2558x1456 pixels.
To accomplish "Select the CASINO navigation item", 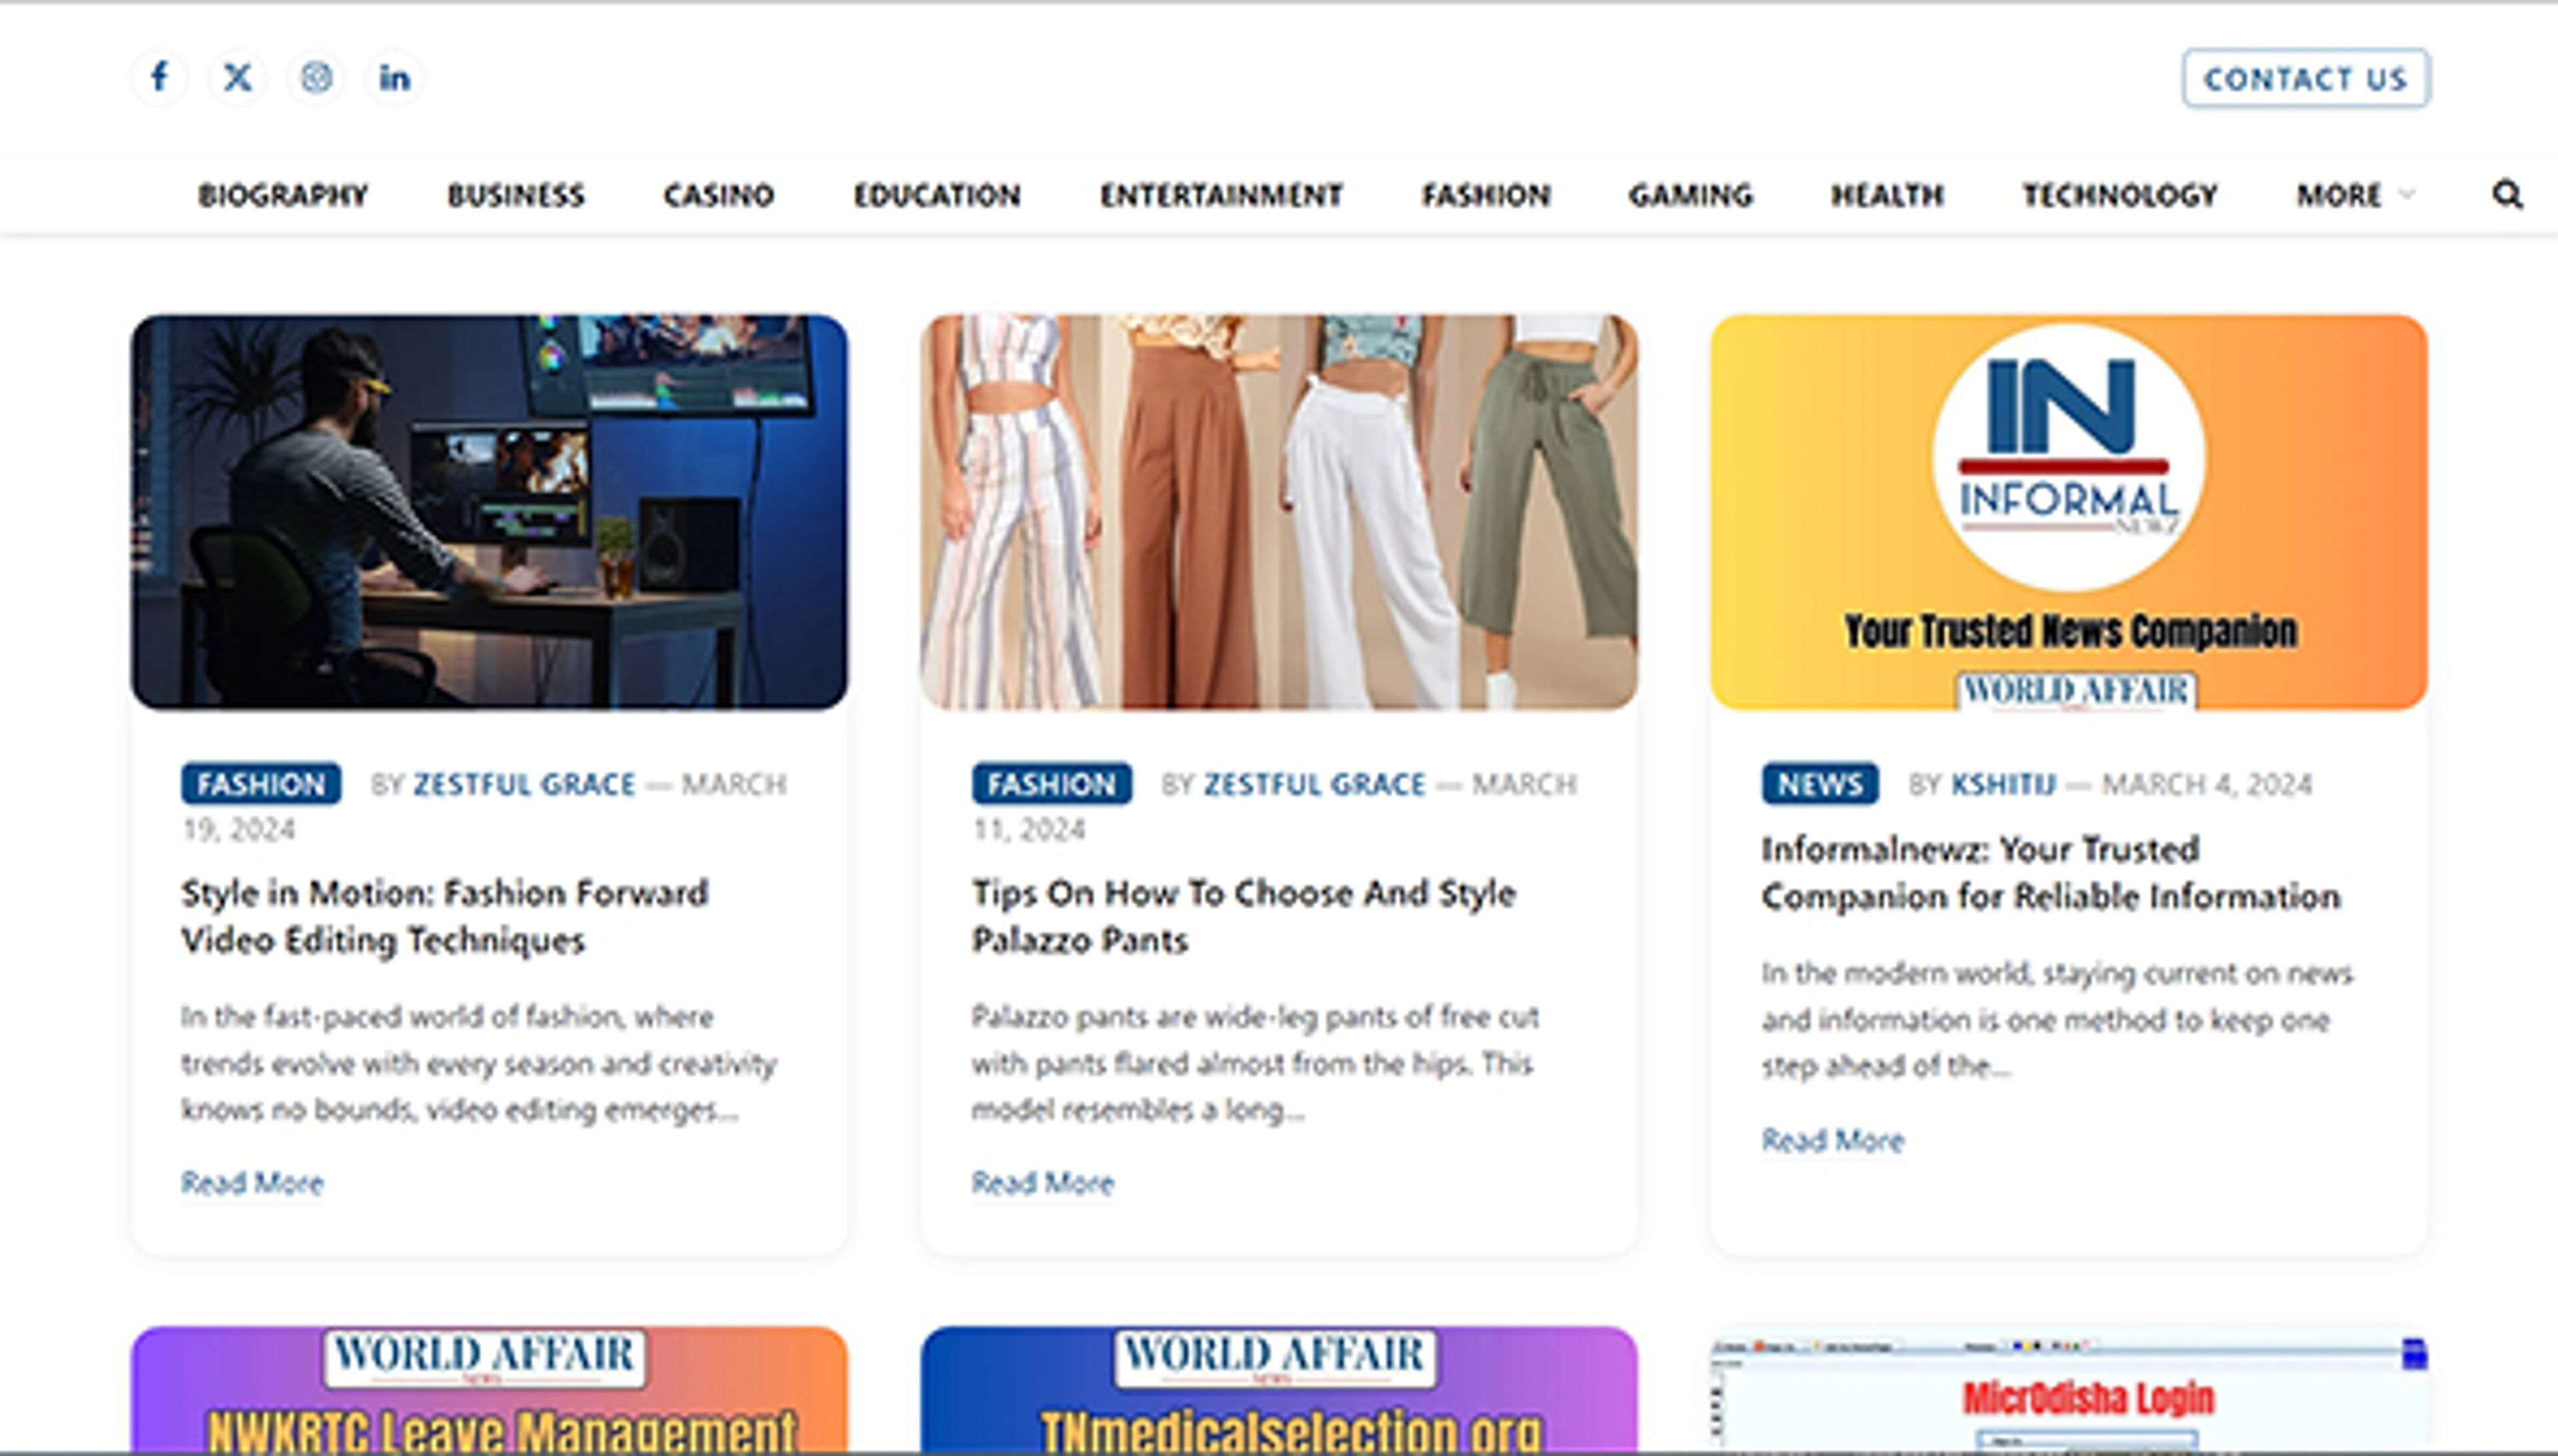I will [718, 196].
